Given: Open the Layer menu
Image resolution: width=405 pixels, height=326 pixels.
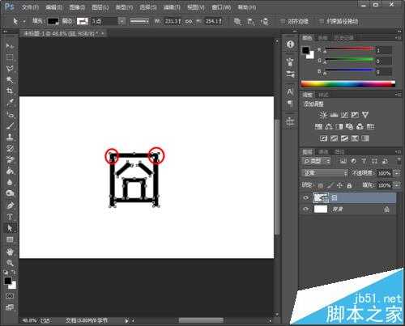Looking at the screenshot, I should [100, 7].
